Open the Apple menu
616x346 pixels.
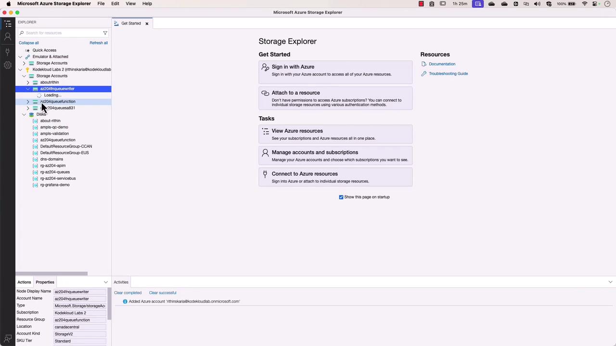pos(8,4)
